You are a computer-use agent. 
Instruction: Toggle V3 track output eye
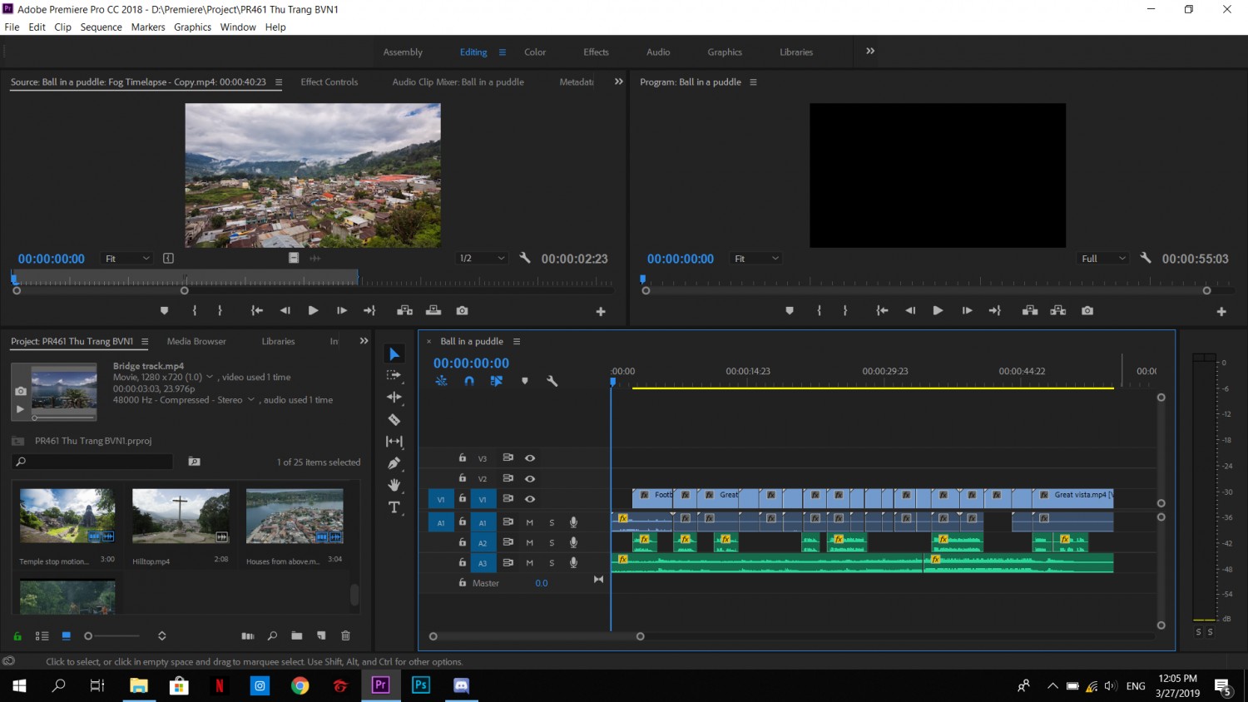530,457
